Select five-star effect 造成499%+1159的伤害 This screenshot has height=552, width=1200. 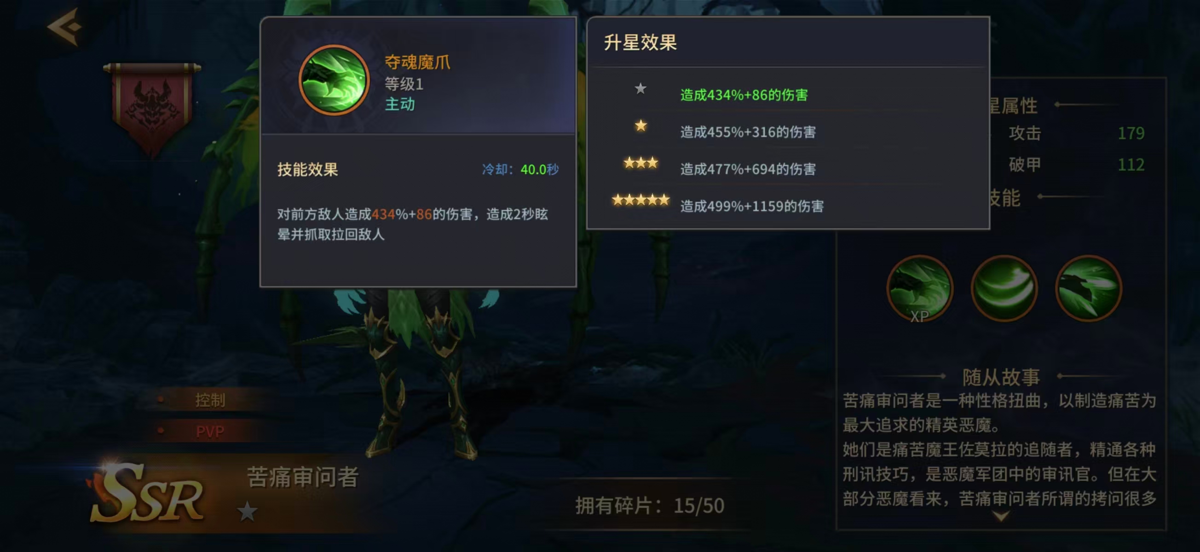coord(752,207)
